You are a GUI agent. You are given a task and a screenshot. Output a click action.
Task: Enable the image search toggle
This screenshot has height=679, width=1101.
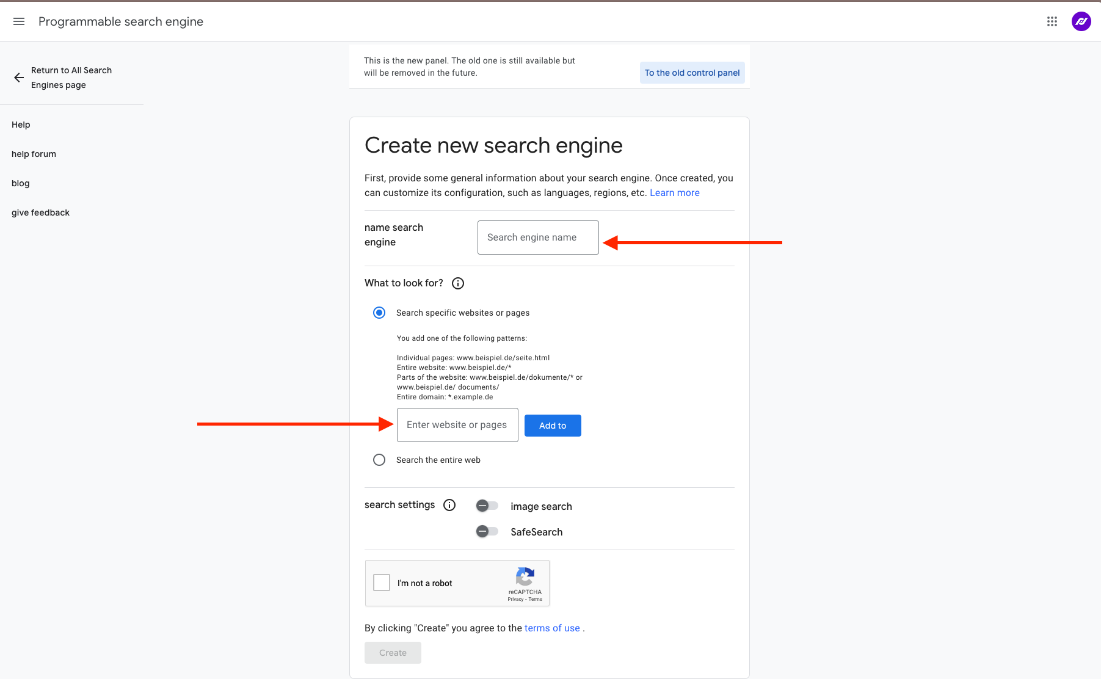click(x=487, y=506)
